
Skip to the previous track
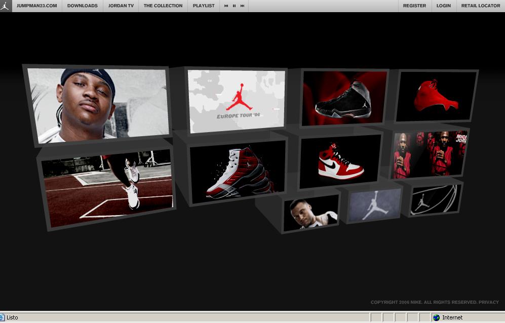click(226, 6)
